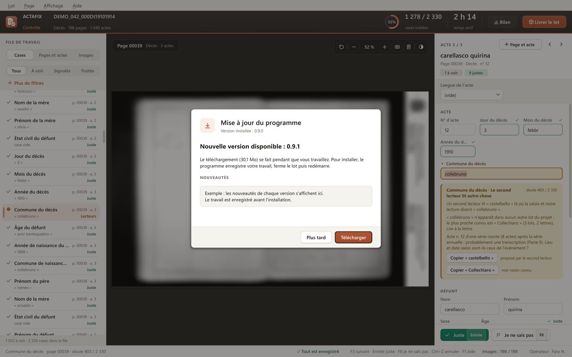Filter the queue by Traités

coord(88,71)
